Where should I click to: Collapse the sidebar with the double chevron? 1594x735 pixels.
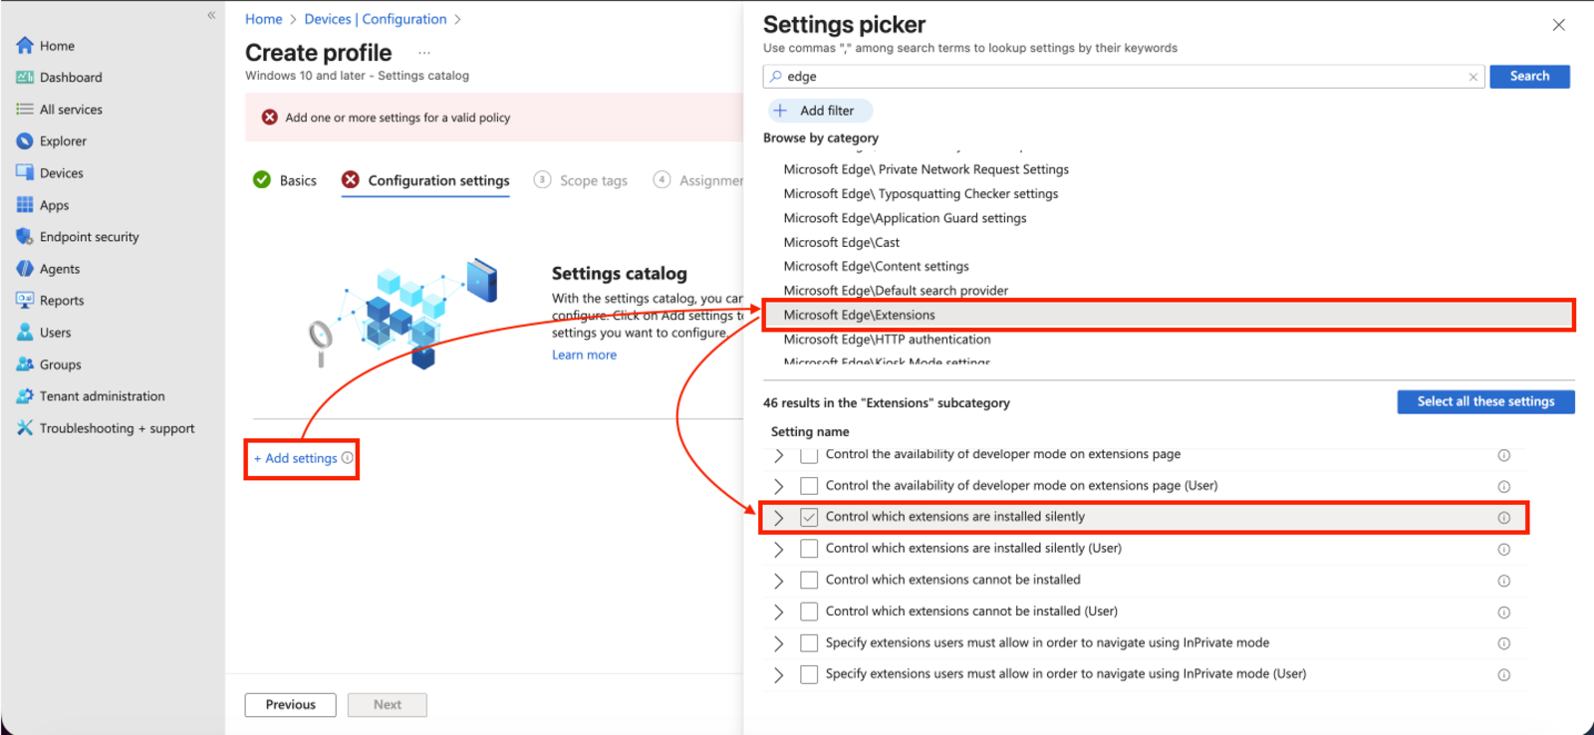tap(210, 15)
